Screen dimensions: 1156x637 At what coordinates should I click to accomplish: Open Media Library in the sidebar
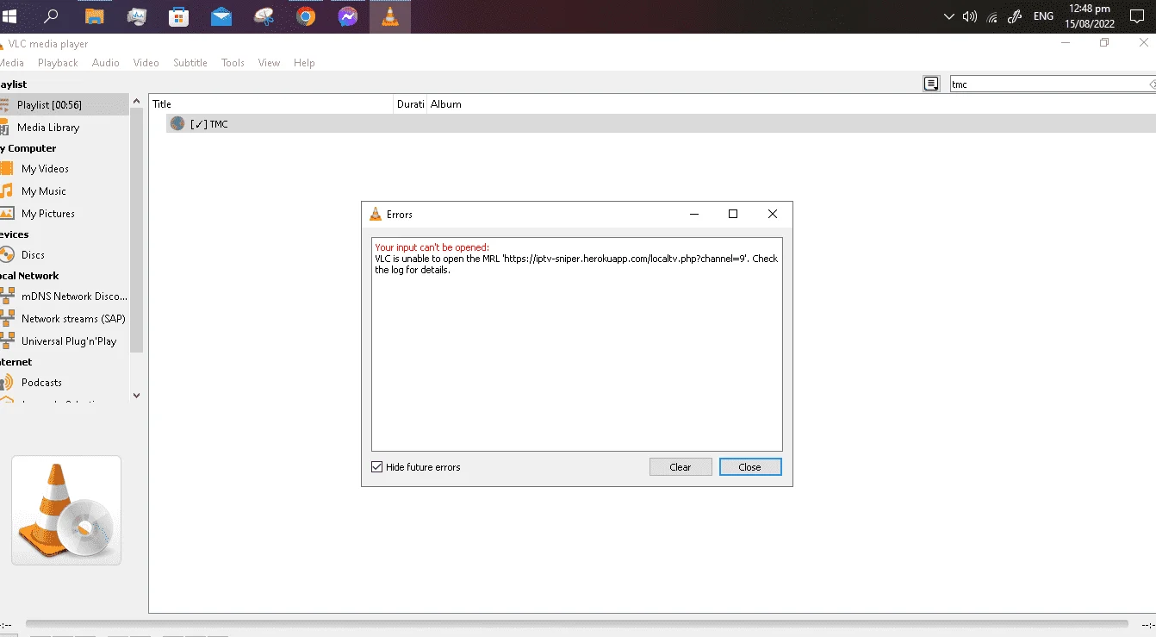click(48, 128)
